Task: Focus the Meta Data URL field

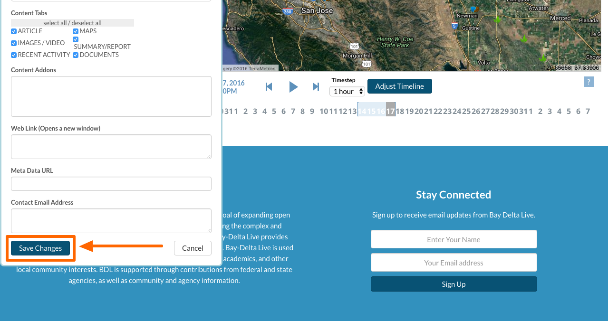Action: tap(111, 184)
